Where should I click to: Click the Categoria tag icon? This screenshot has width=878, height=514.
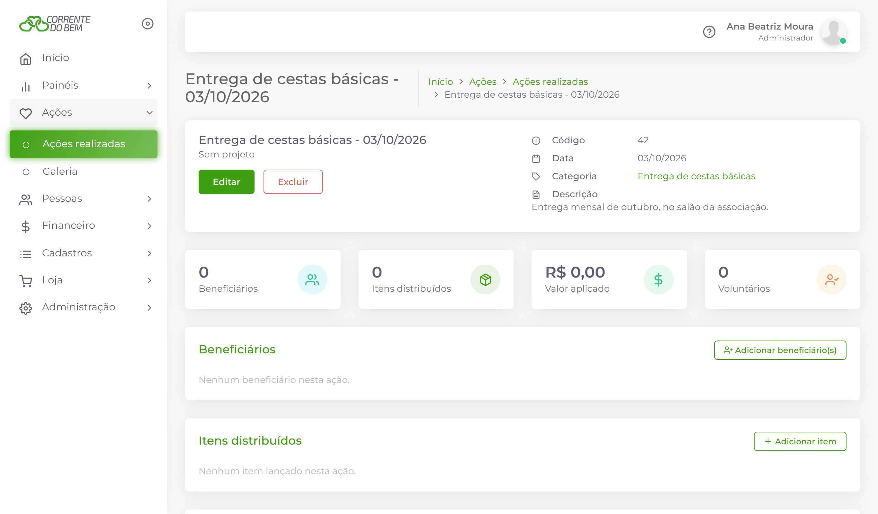pyautogui.click(x=536, y=177)
